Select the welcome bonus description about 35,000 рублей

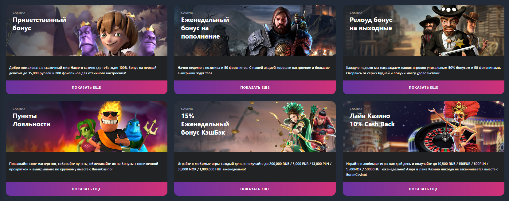83,70
